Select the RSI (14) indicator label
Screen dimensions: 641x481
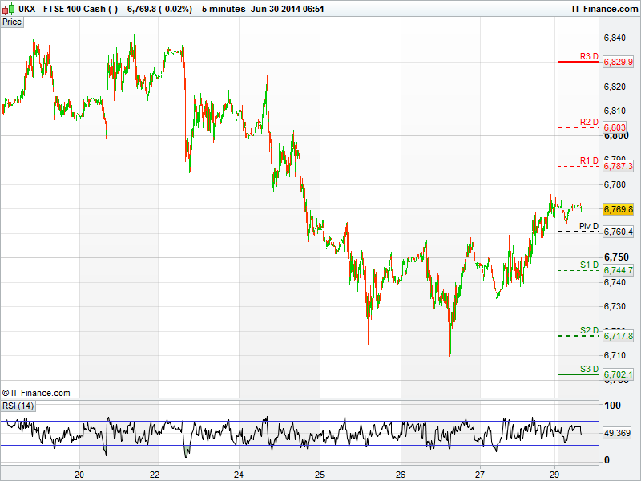(x=18, y=406)
